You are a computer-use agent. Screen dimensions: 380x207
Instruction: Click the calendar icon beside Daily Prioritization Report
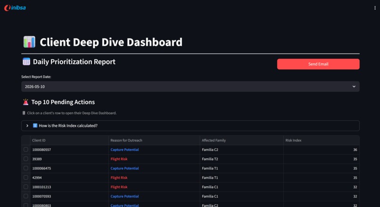(26, 62)
